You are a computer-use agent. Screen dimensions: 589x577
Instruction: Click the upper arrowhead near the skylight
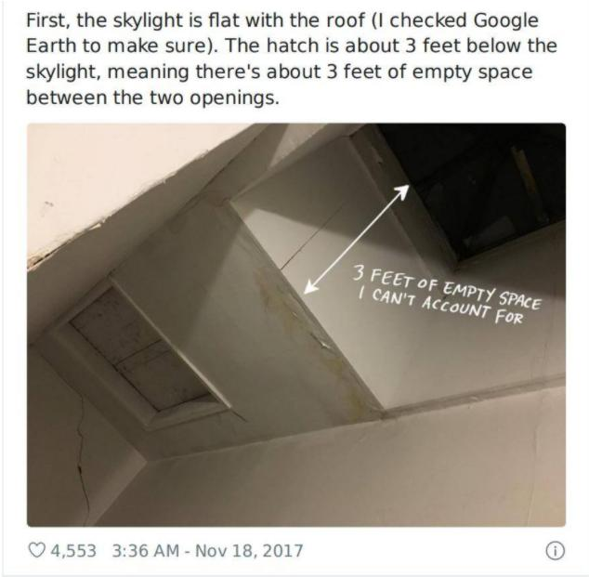[402, 190]
